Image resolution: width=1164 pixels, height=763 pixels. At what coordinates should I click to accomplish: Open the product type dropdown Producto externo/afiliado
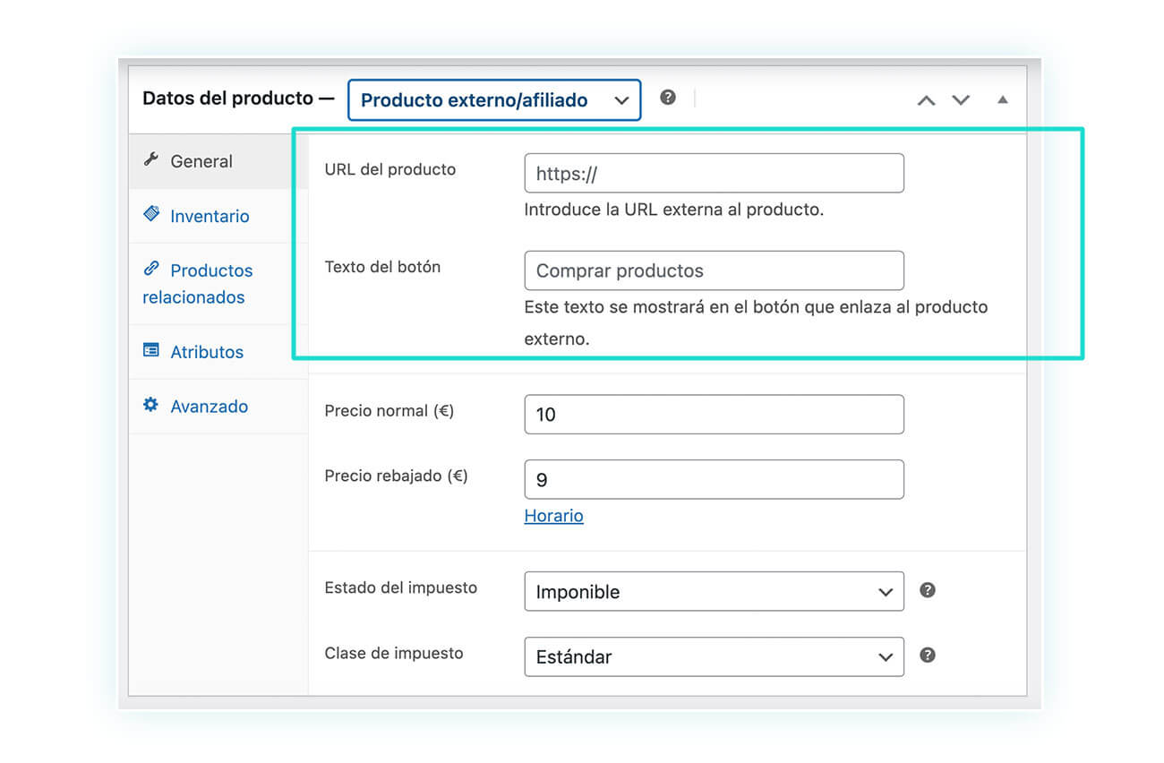[x=494, y=100]
